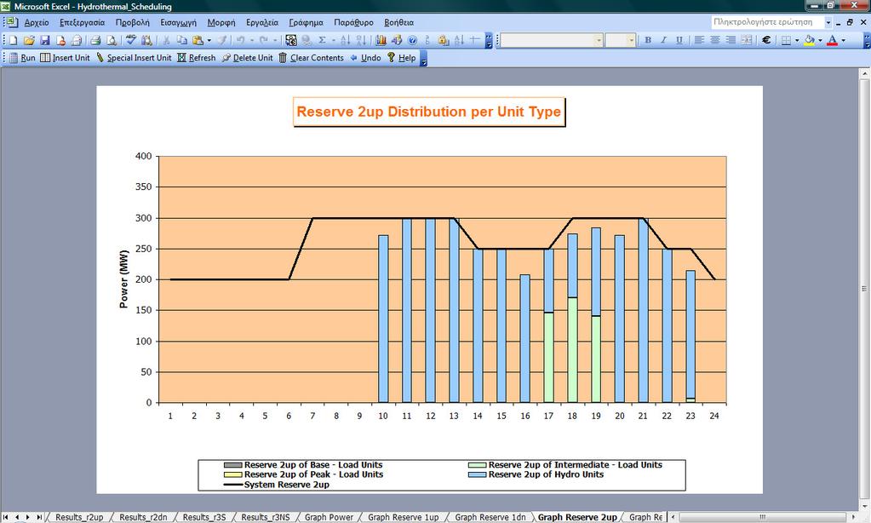Expand custom toolbar options after Help

click(424, 59)
